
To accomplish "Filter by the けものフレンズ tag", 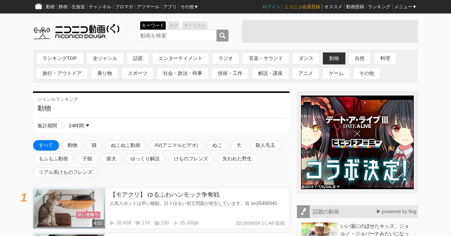I will (191, 159).
